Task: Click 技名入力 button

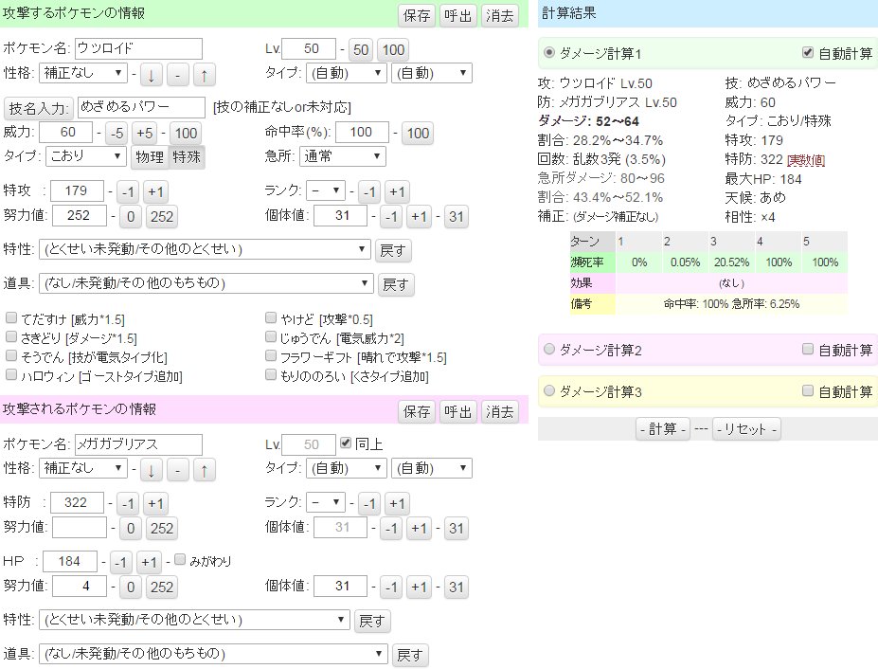Action: click(x=39, y=108)
